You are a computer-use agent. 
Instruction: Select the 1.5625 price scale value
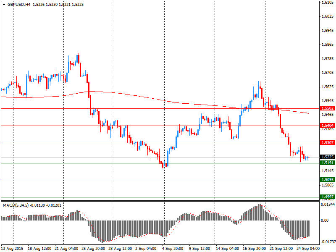point(328,87)
